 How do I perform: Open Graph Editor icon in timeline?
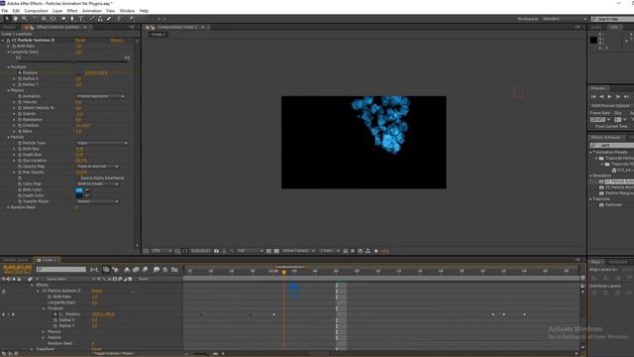(174, 270)
